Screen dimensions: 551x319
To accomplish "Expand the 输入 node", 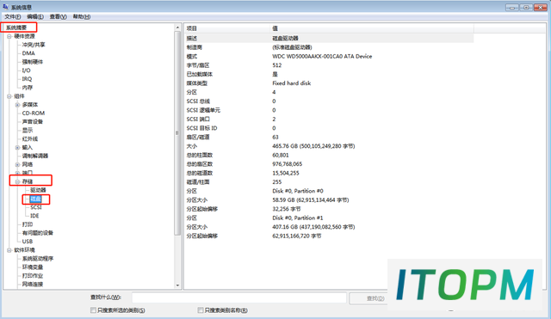I will [17, 147].
